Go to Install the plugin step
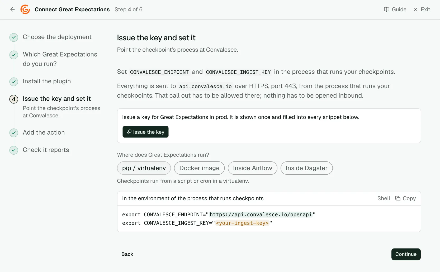This screenshot has height=272, width=440. tap(47, 81)
